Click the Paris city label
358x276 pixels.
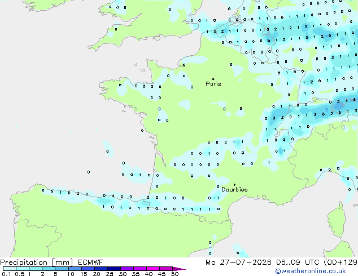coord(213,84)
